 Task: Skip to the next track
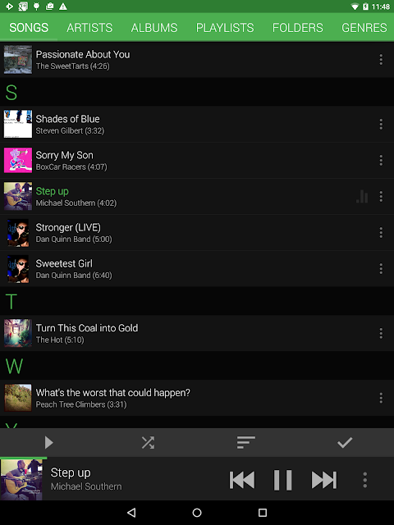[x=323, y=480]
